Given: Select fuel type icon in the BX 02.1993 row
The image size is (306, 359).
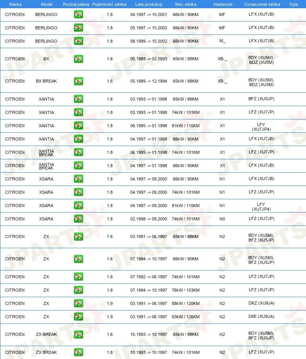Looking at the screenshot, I should (79, 59).
